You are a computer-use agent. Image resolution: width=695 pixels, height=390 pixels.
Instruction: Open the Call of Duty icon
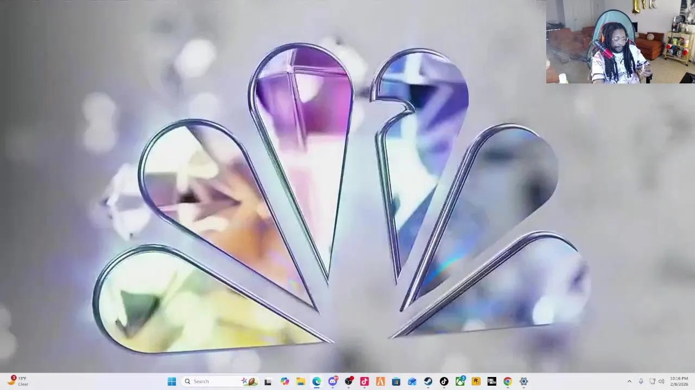(x=491, y=381)
